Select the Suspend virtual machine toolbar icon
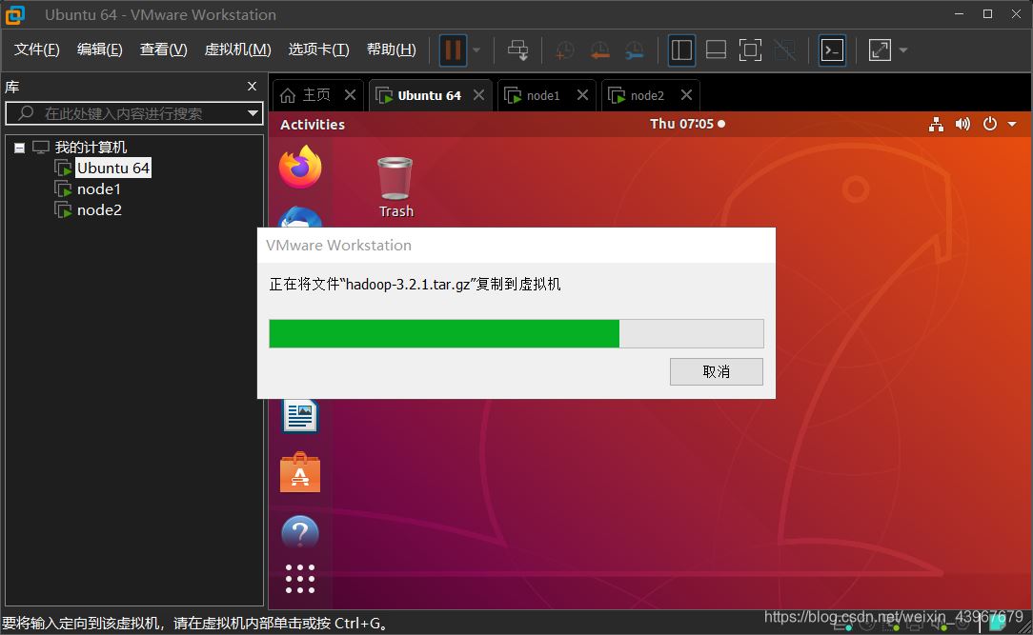This screenshot has height=635, width=1033. point(451,50)
